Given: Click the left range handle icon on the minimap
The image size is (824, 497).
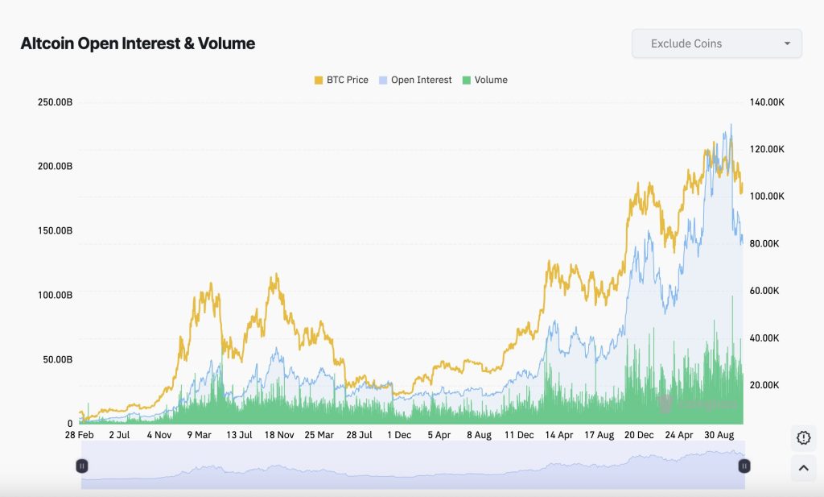Looking at the screenshot, I should [82, 465].
